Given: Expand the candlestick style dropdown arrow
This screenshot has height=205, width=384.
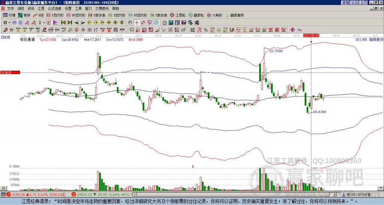Looking at the screenshot, I should [44, 23].
